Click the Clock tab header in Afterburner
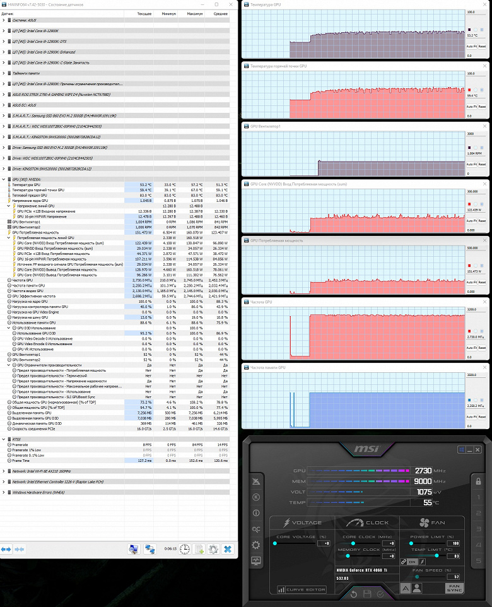 [x=367, y=522]
